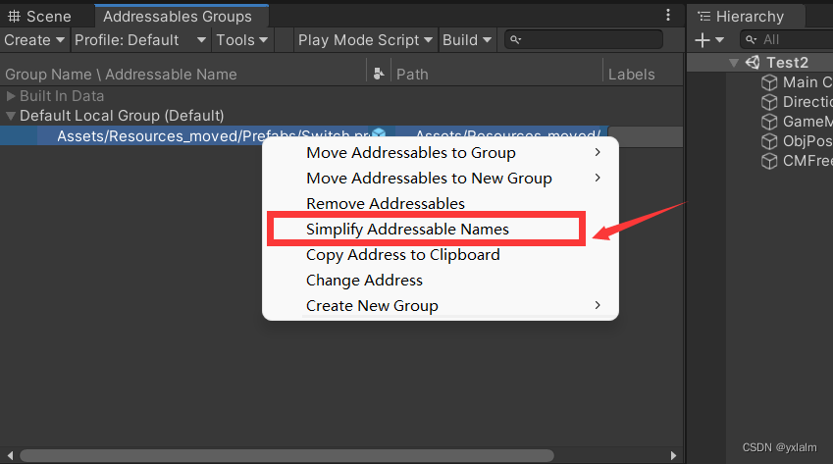The width and height of the screenshot is (833, 464).
Task: Select the Directional Light object icon
Action: tap(770, 102)
